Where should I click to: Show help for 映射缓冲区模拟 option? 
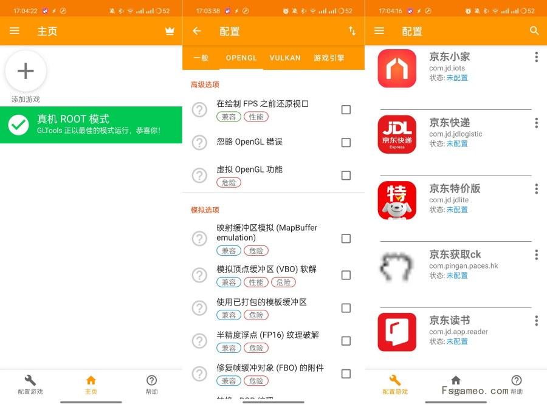(199, 239)
